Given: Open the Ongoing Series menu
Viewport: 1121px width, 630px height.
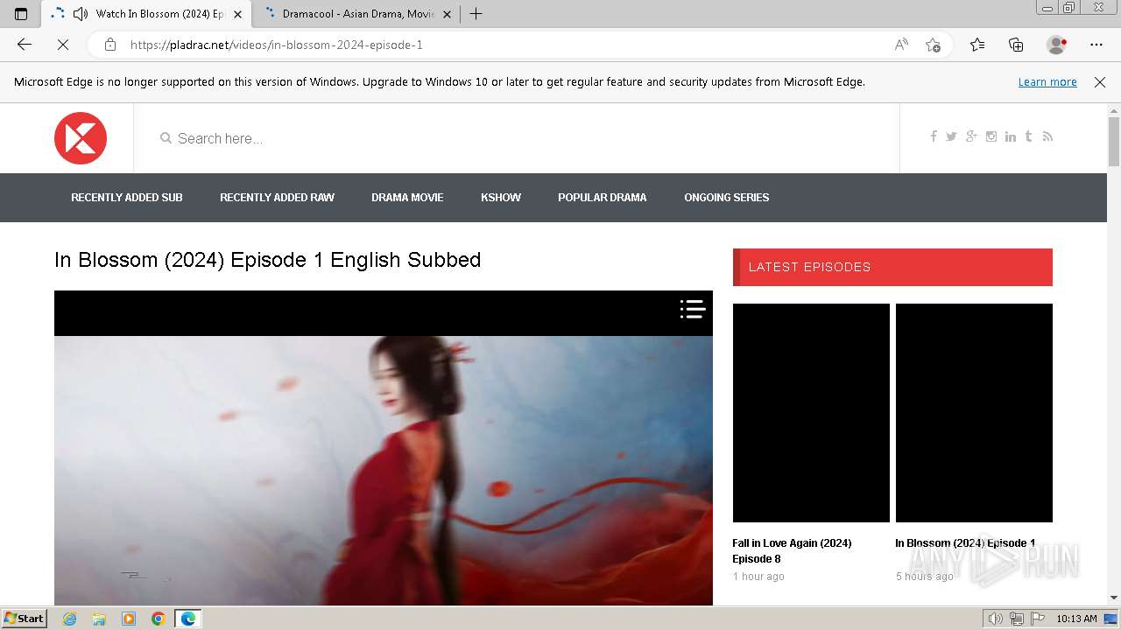Looking at the screenshot, I should click(727, 198).
